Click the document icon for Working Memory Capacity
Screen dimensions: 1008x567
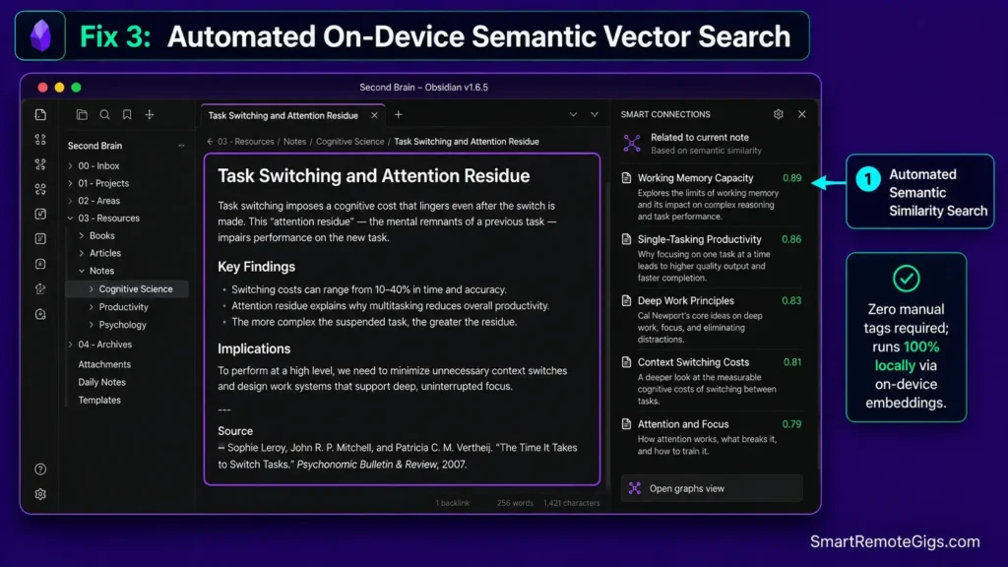tap(626, 178)
